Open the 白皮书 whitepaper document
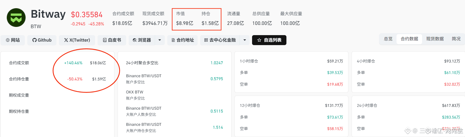 112,40
